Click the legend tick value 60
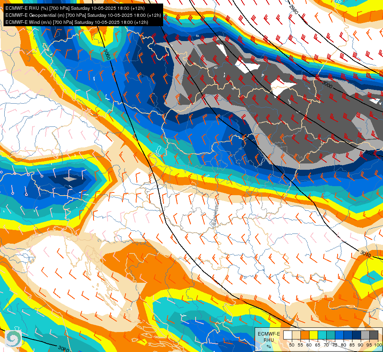The image size is (383, 352). point(309,345)
